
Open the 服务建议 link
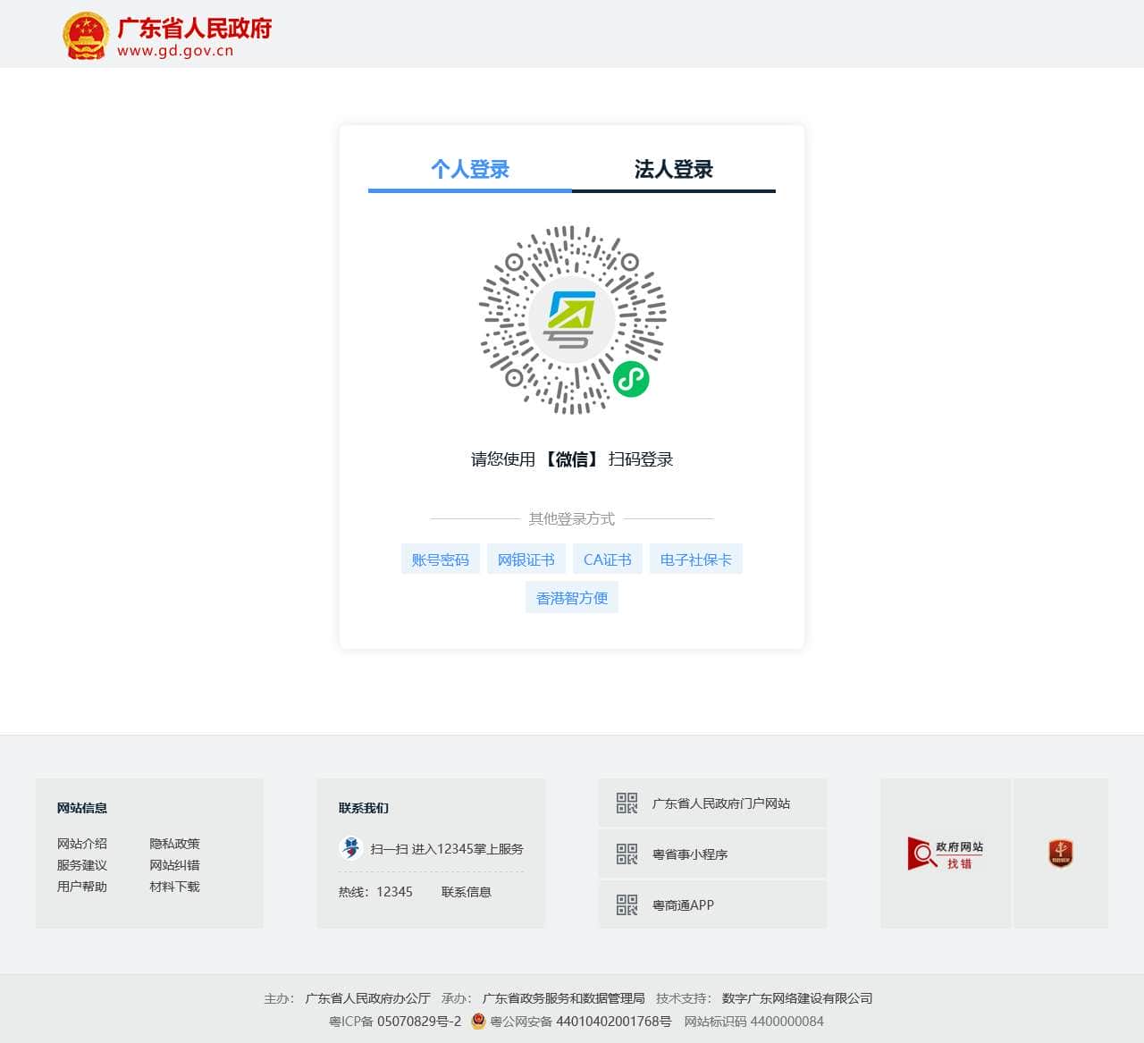pos(82,865)
